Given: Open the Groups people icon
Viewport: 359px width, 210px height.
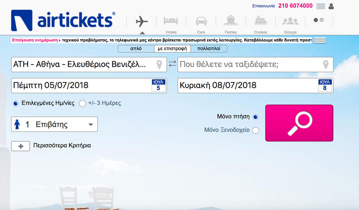Looking at the screenshot, I should [290, 21].
